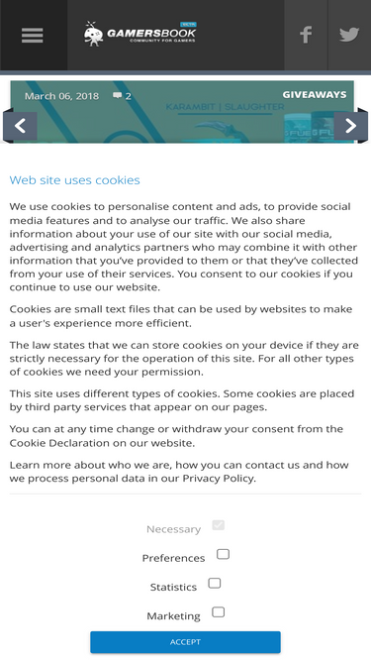Click the March 06, 2018 post date
The width and height of the screenshot is (371, 661).
[x=61, y=96]
